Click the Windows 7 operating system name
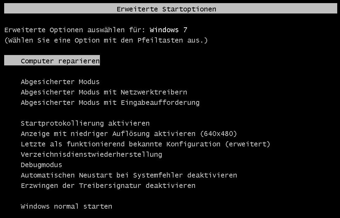Screen dimensions: 340x218 tap(168, 30)
